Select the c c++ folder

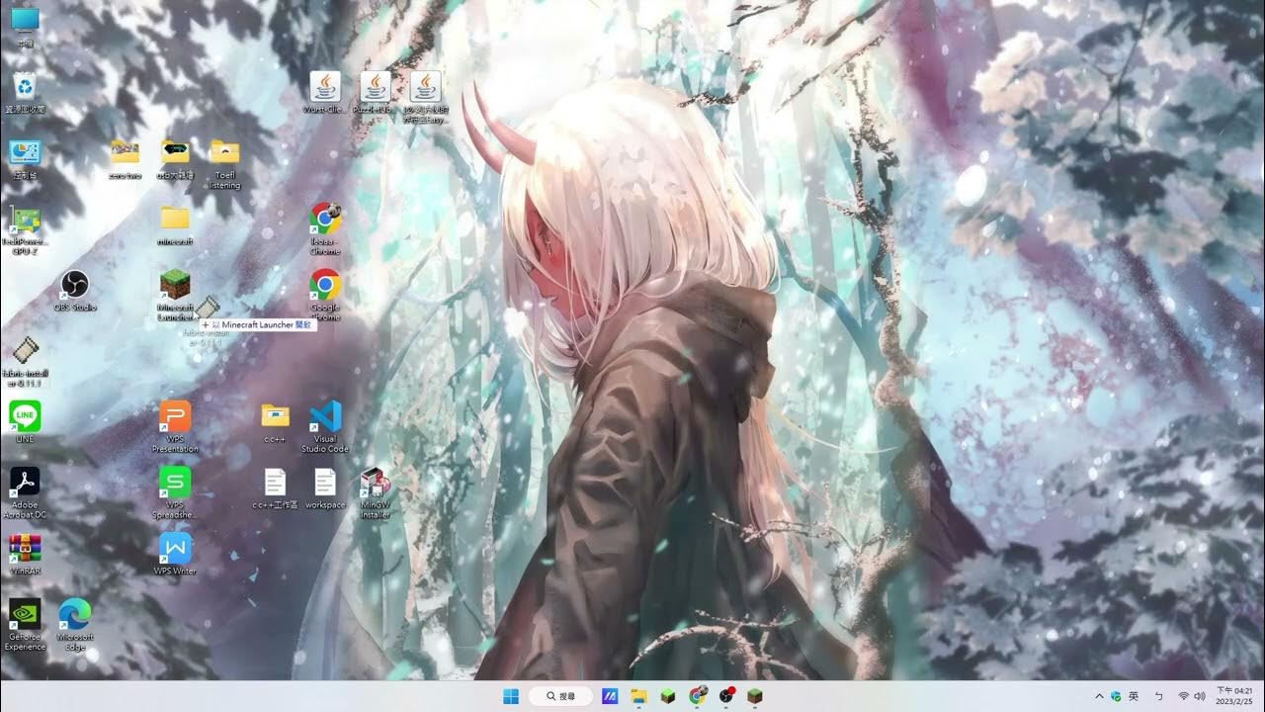coord(275,421)
